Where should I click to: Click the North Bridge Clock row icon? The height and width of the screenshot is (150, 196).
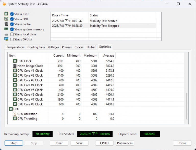click(15, 66)
